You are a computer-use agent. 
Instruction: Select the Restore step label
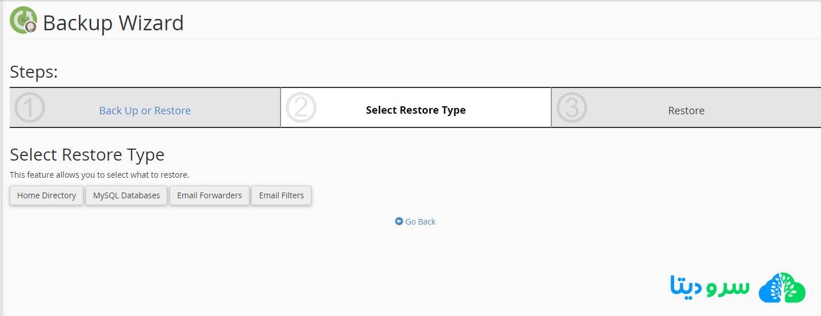686,111
